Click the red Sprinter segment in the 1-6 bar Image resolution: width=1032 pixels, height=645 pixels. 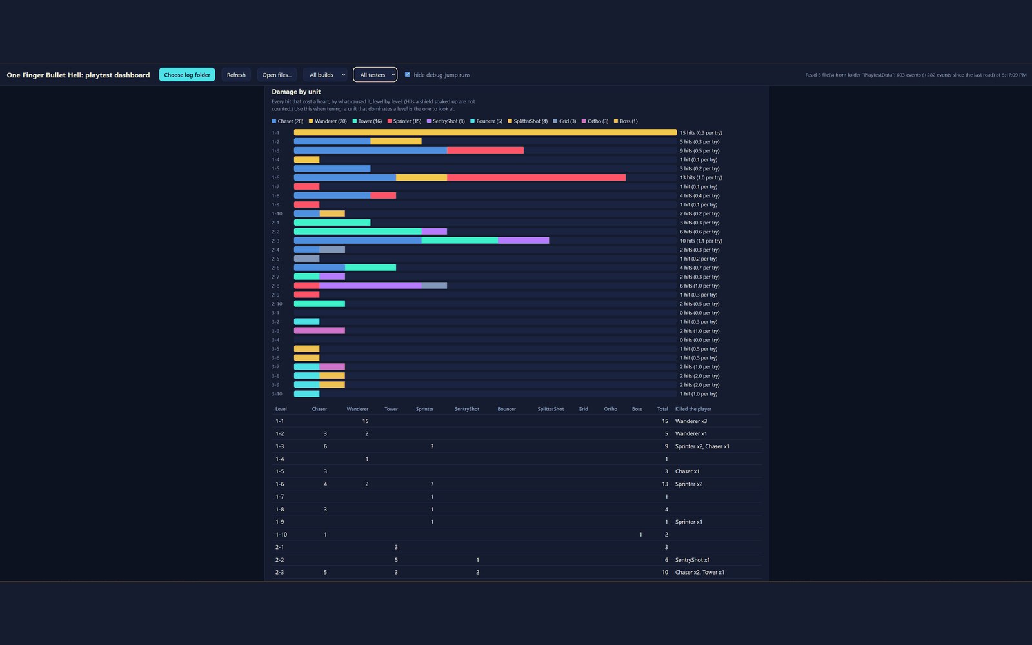[x=536, y=177]
